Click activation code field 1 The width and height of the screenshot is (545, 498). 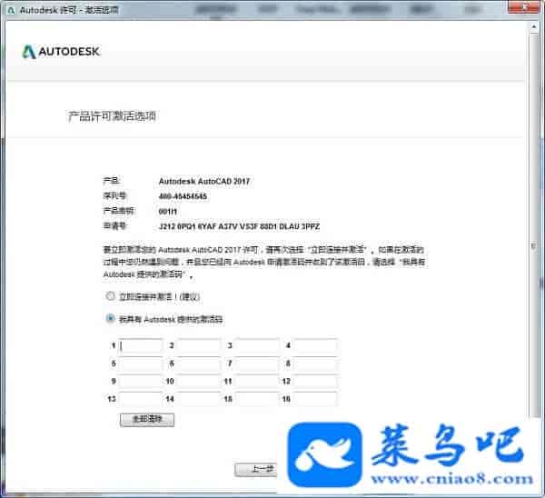pos(141,345)
